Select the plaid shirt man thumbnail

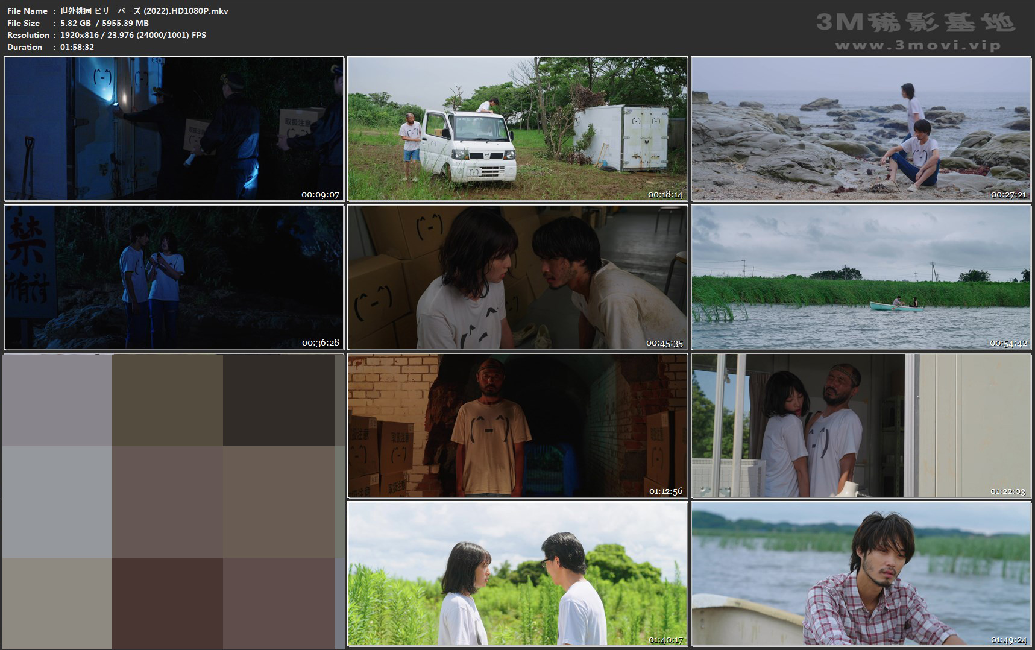coord(861,573)
